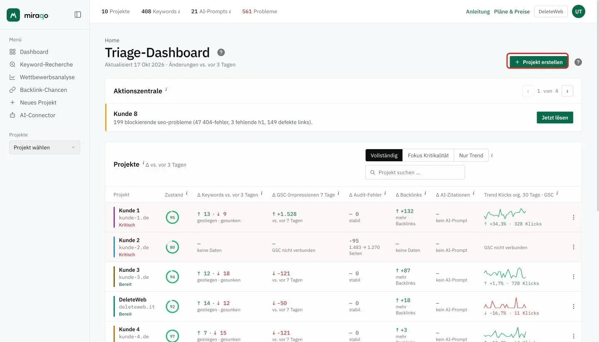Open the UT user avatar menu

pos(579,12)
